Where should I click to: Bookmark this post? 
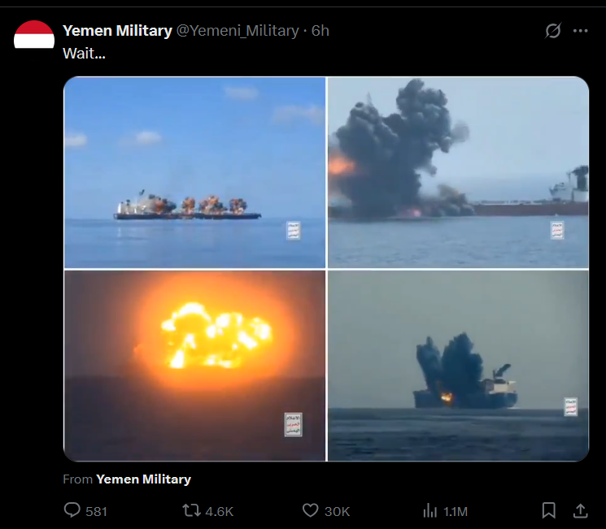(x=549, y=510)
